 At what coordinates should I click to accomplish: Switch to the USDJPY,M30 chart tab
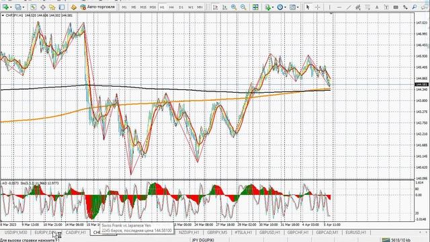(x=16, y=233)
